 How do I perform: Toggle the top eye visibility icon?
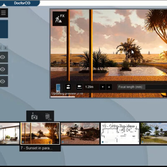tap(3, 57)
